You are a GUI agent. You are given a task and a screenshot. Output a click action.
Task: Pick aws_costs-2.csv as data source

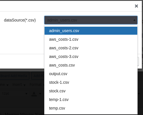(91, 48)
